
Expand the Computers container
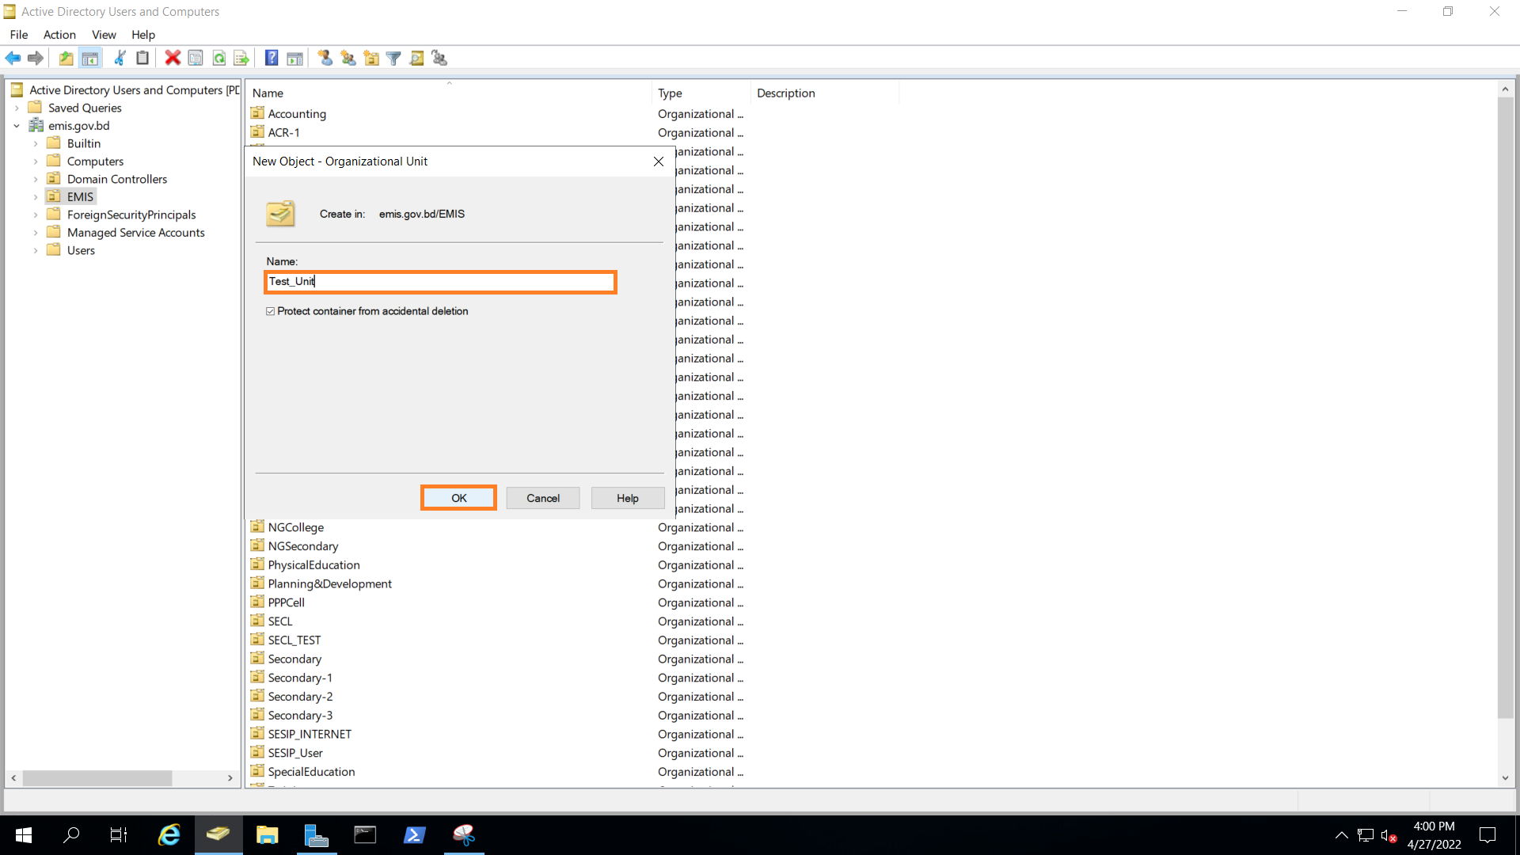[x=36, y=161]
